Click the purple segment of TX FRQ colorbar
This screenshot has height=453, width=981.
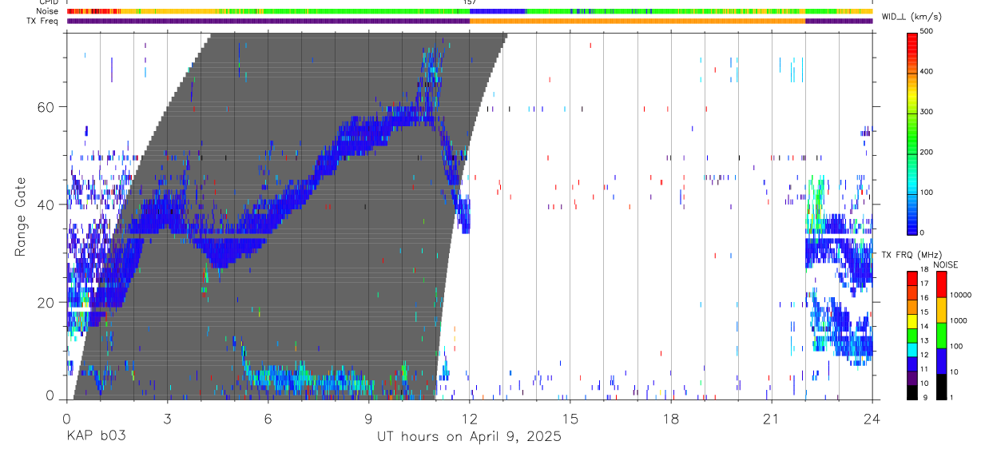click(912, 378)
